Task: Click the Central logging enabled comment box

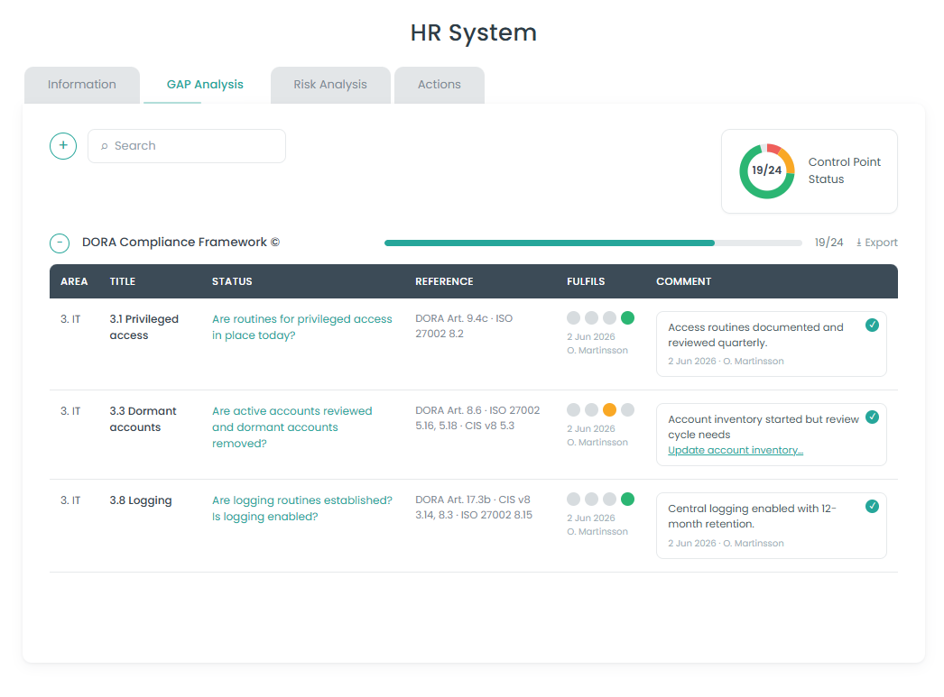Action: (x=772, y=526)
